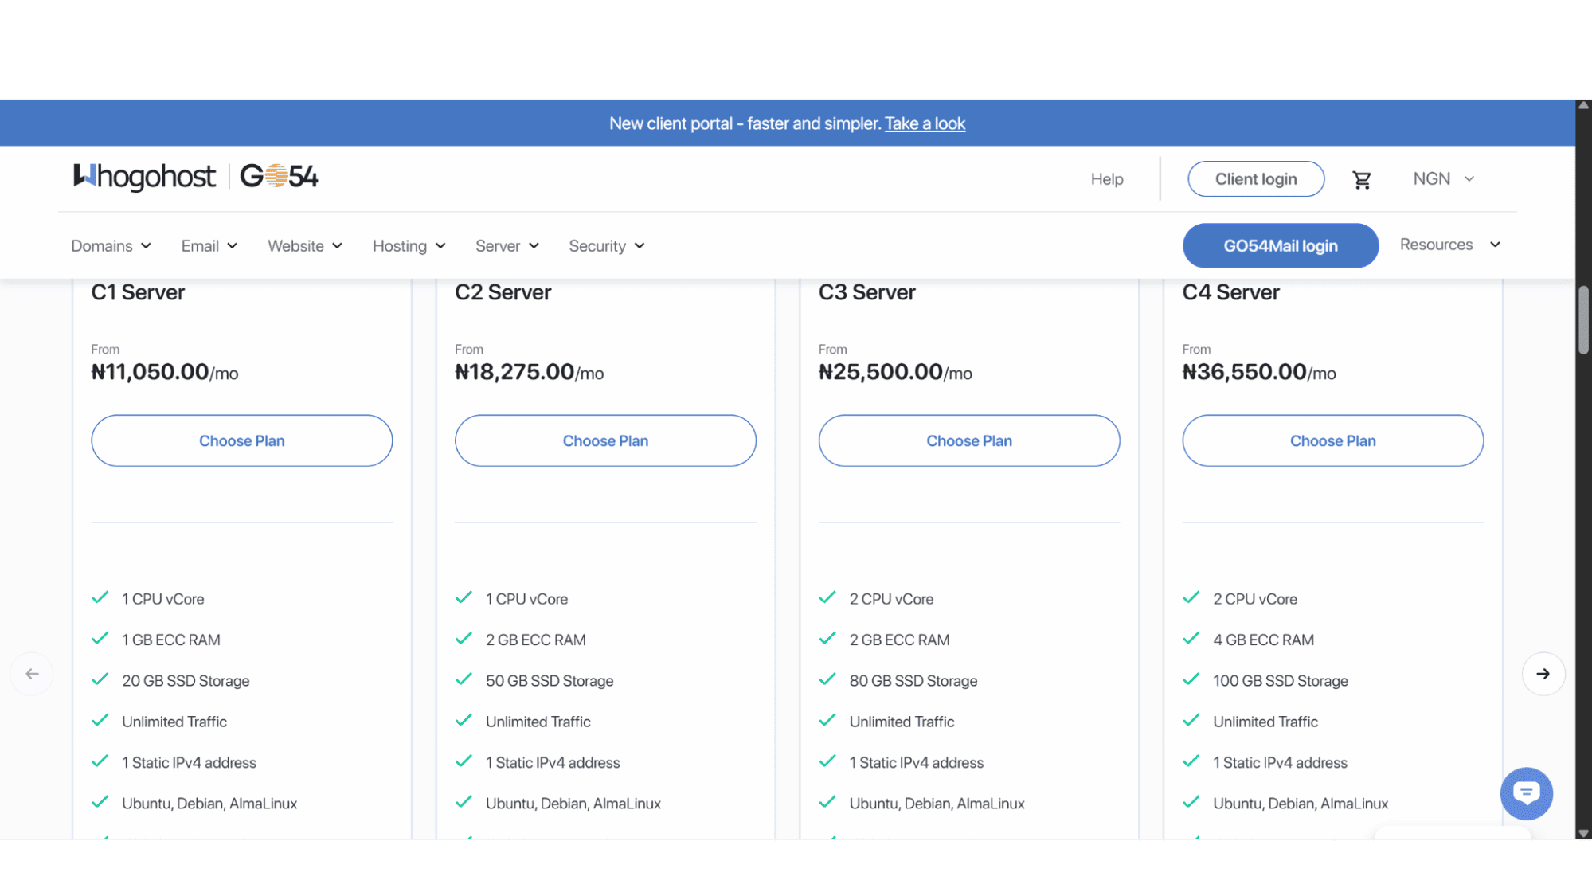Follow the Take a look link
This screenshot has width=1592, height=896.
coord(925,123)
